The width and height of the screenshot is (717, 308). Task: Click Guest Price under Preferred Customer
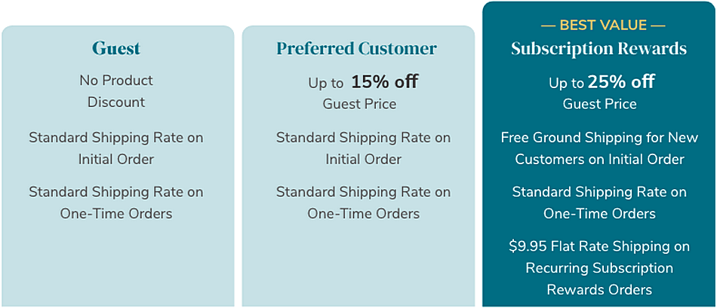(x=359, y=104)
